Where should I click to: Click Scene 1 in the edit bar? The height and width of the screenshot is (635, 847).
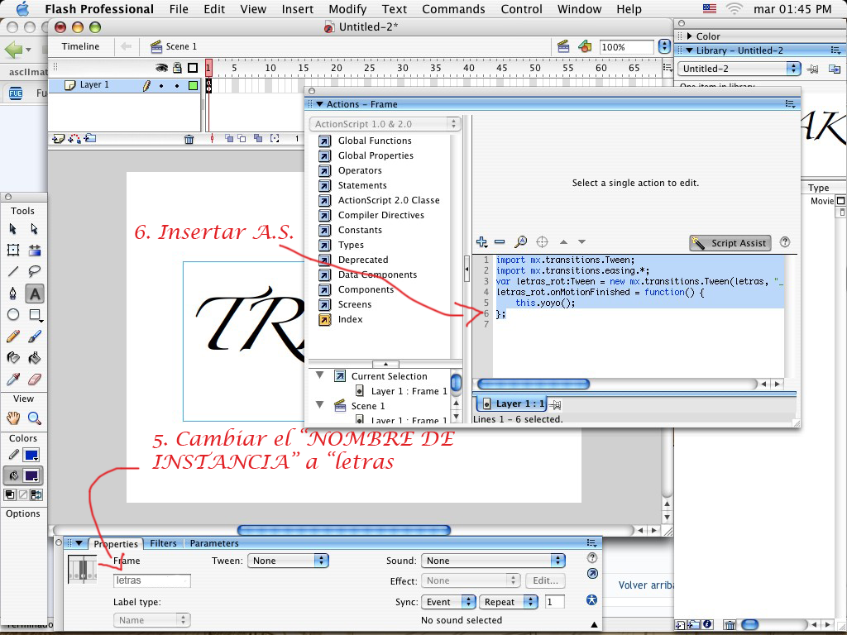[174, 46]
